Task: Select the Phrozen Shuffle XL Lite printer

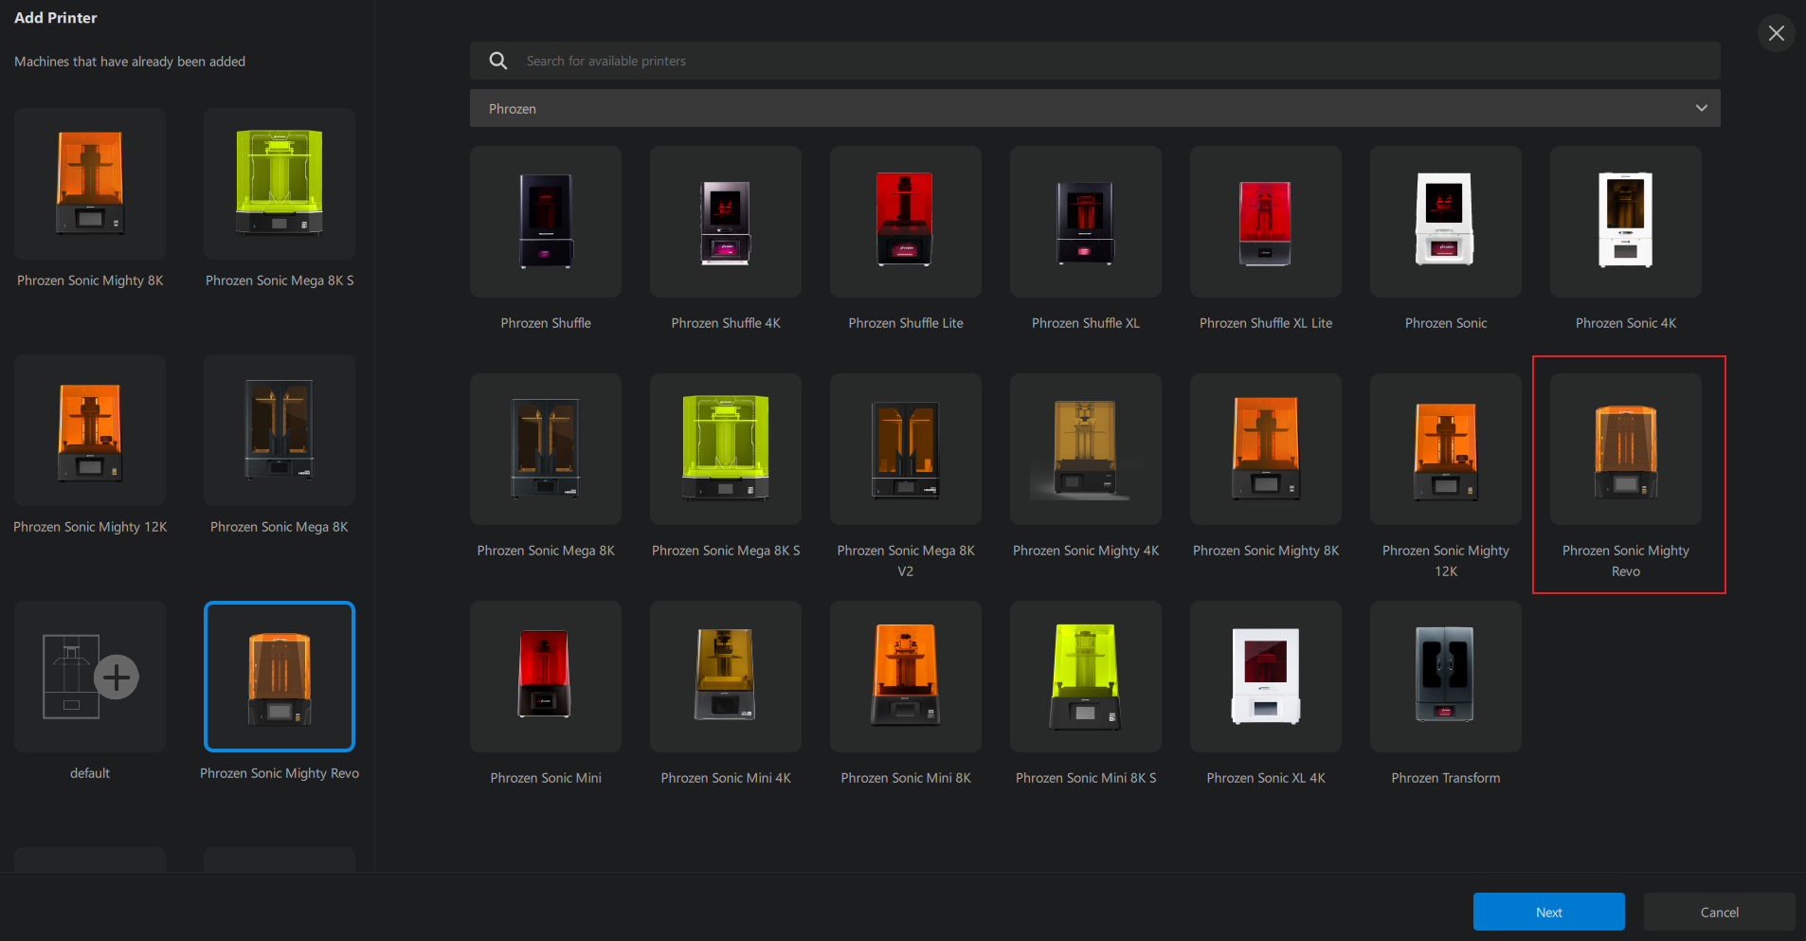Action: [x=1265, y=222]
